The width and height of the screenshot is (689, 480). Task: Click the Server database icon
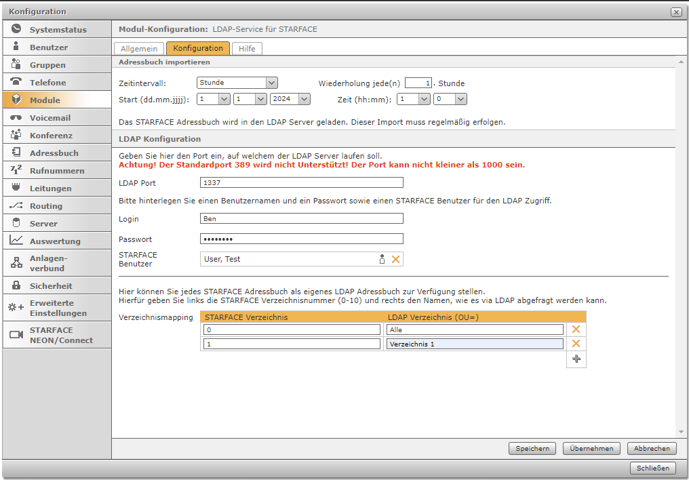[16, 222]
